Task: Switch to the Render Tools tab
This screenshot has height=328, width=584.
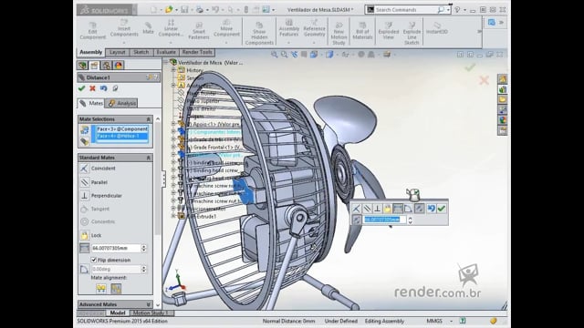Action: pos(197,53)
